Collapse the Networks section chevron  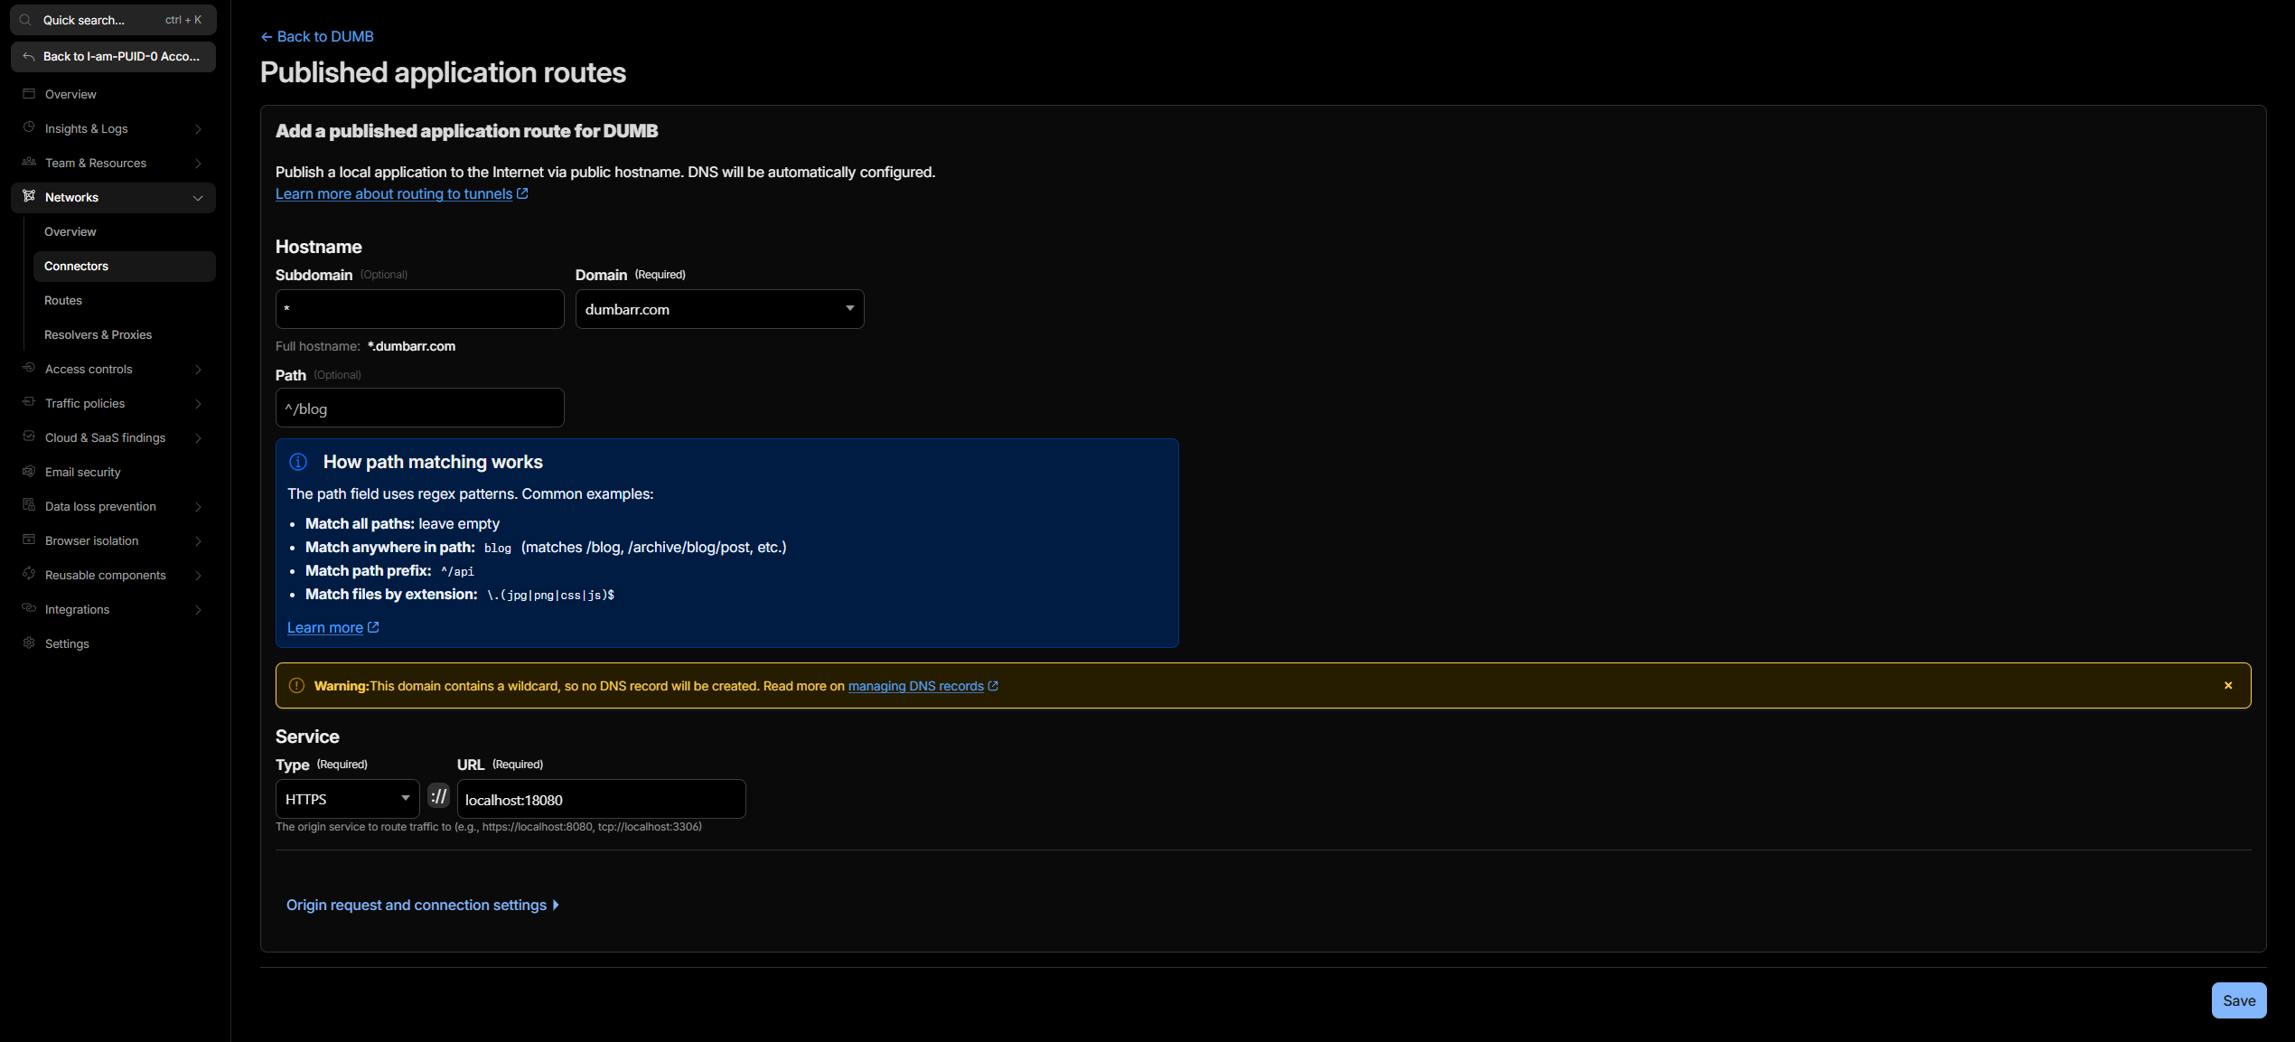click(198, 198)
